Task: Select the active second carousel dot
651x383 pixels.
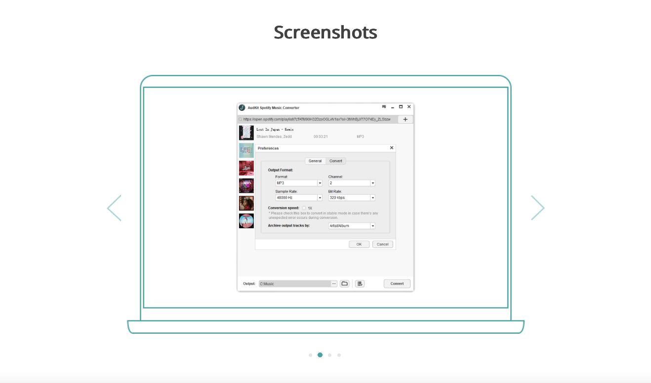Action: tap(320, 355)
